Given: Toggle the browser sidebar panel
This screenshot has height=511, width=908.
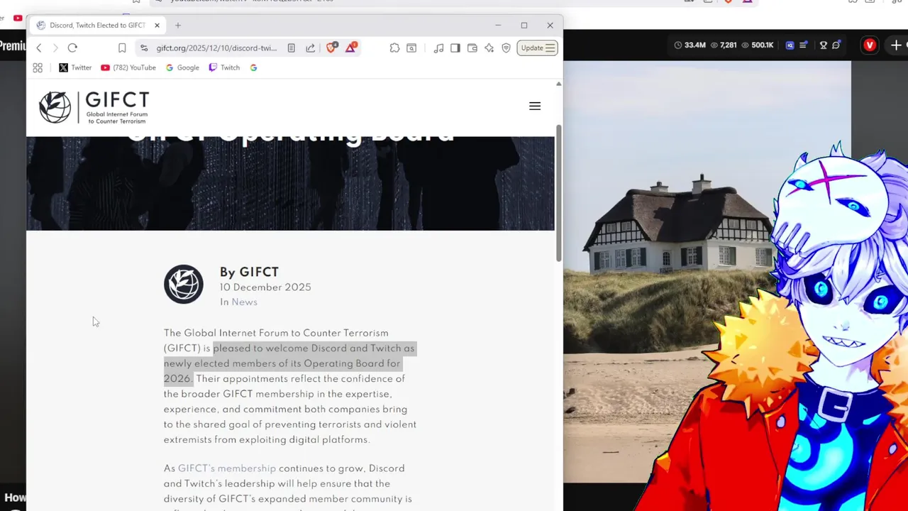Looking at the screenshot, I should pyautogui.click(x=455, y=48).
